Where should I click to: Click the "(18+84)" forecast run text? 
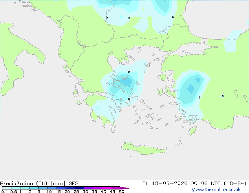(x=235, y=184)
